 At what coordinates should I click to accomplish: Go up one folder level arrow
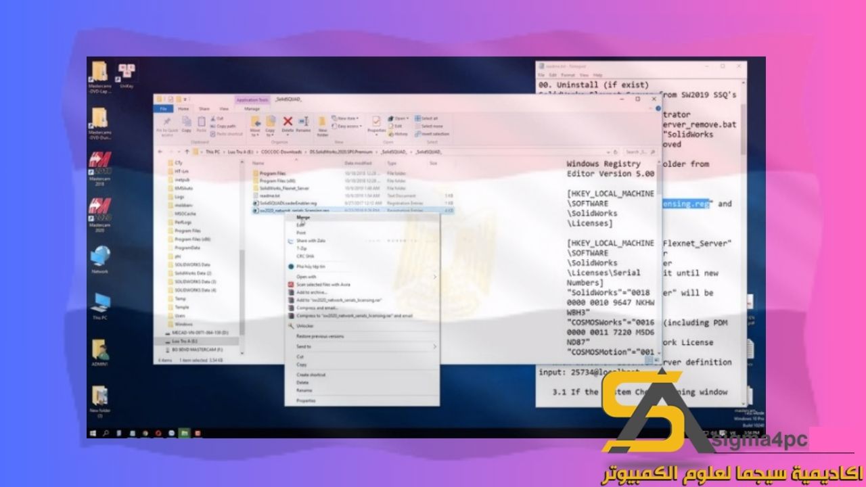tap(187, 152)
